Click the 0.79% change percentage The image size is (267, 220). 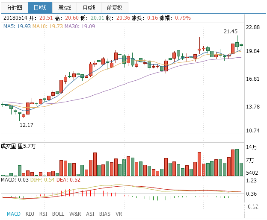(183, 18)
